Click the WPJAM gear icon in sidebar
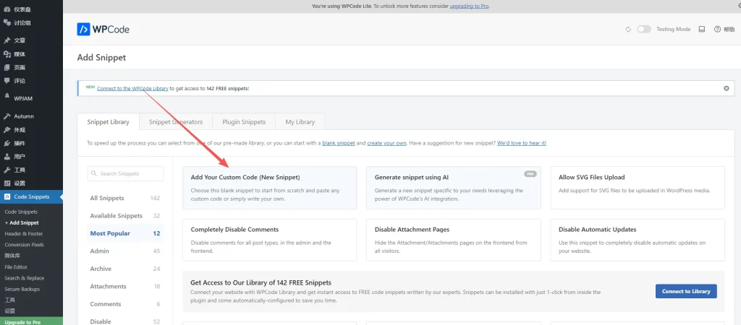The height and width of the screenshot is (325, 741). [x=7, y=96]
